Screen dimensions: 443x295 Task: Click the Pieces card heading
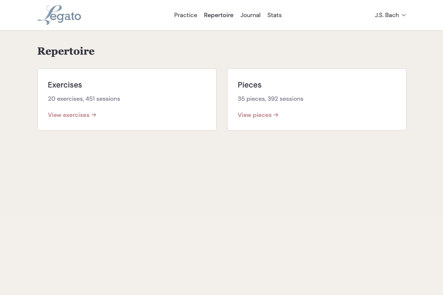coord(249,85)
